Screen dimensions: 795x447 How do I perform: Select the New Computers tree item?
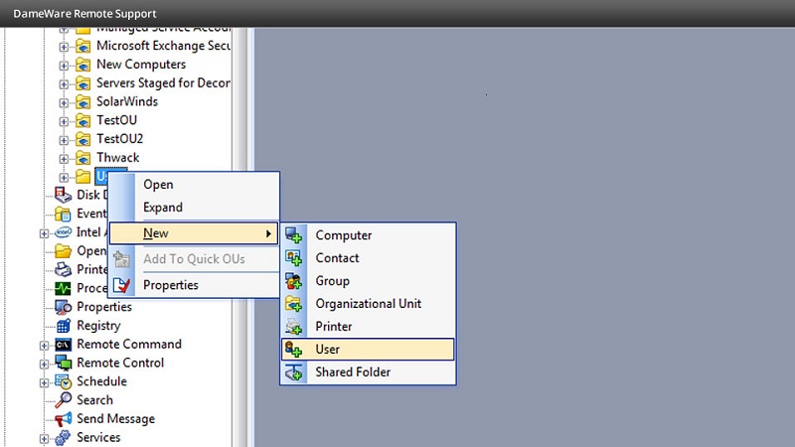coord(141,65)
